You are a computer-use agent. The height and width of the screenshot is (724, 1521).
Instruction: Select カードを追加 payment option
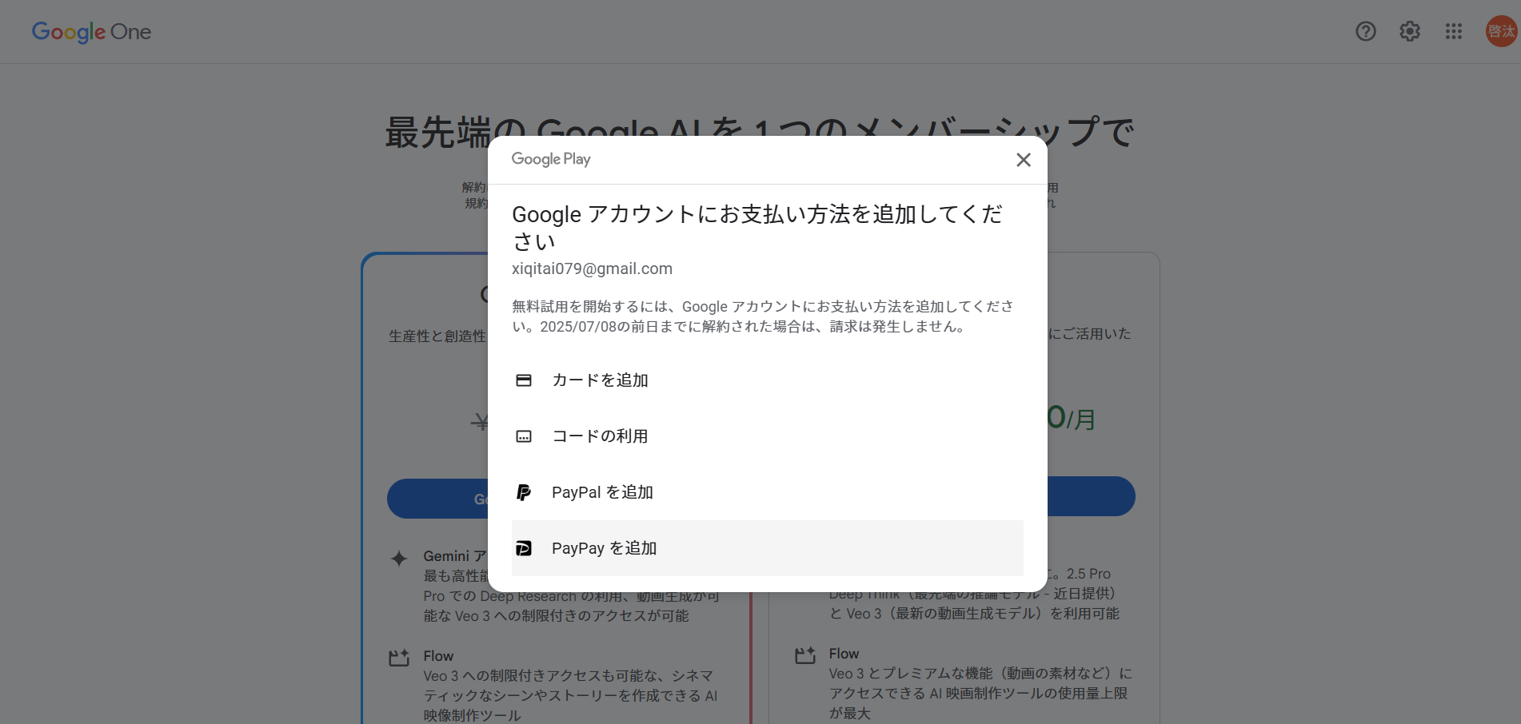[767, 380]
